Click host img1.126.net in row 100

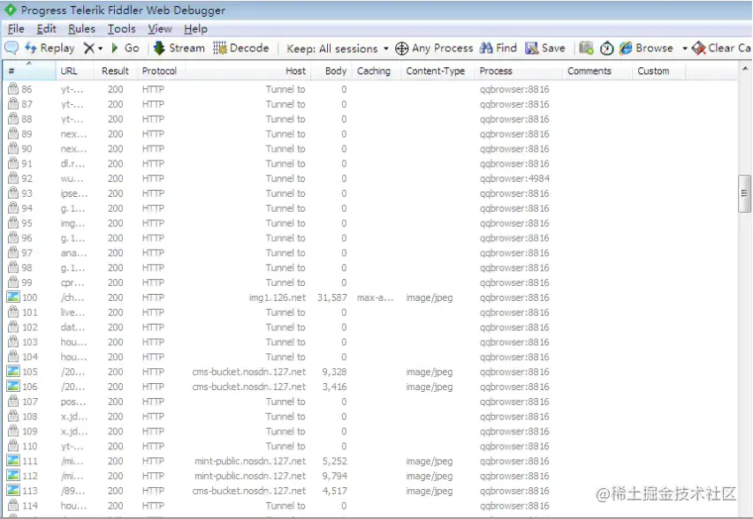coord(278,297)
